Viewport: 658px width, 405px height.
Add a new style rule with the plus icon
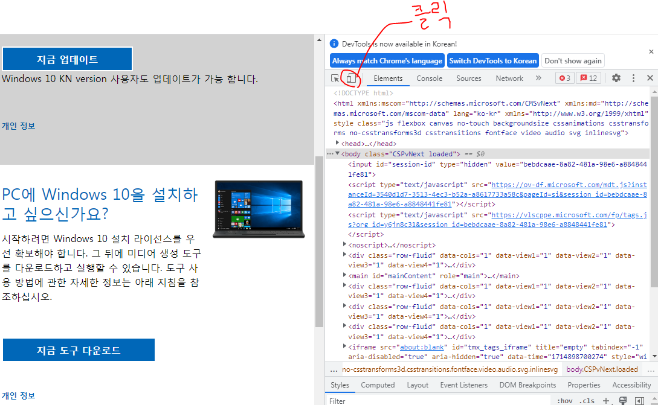pyautogui.click(x=605, y=401)
